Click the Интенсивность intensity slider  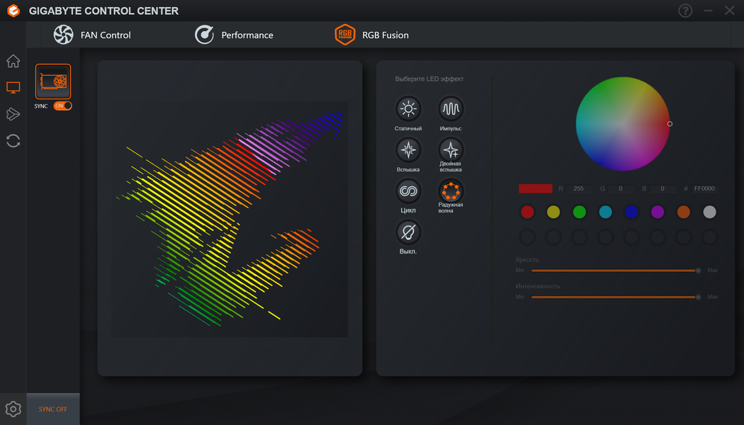click(616, 297)
